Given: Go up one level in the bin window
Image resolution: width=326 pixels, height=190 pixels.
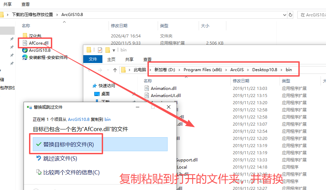Looking at the screenshot, I should (x=115, y=70).
